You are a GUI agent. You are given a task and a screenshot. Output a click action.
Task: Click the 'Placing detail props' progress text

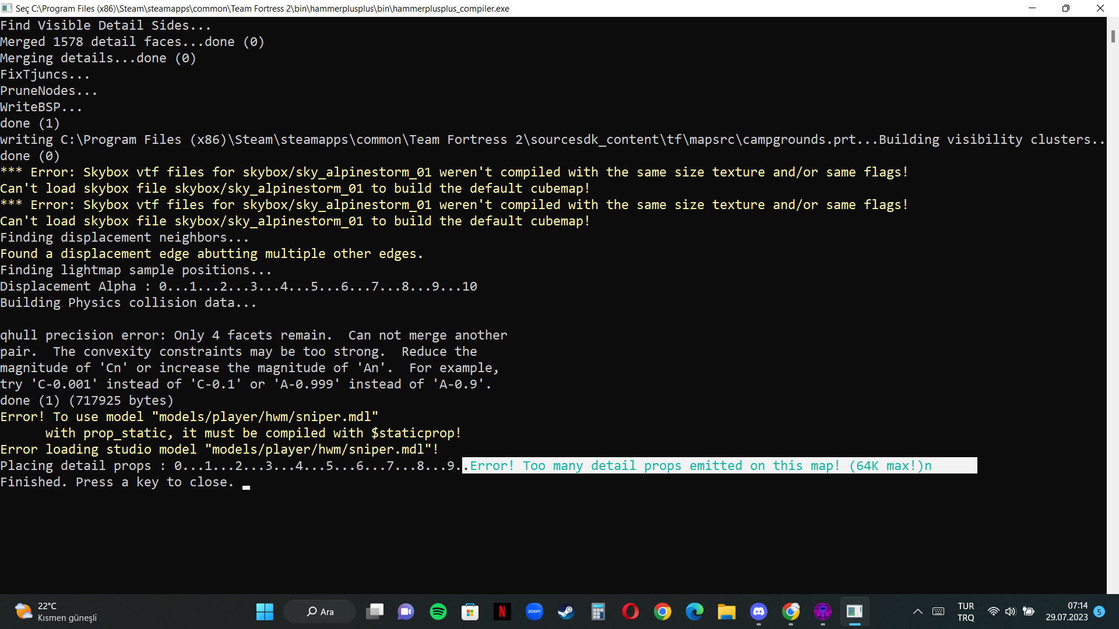pos(231,466)
